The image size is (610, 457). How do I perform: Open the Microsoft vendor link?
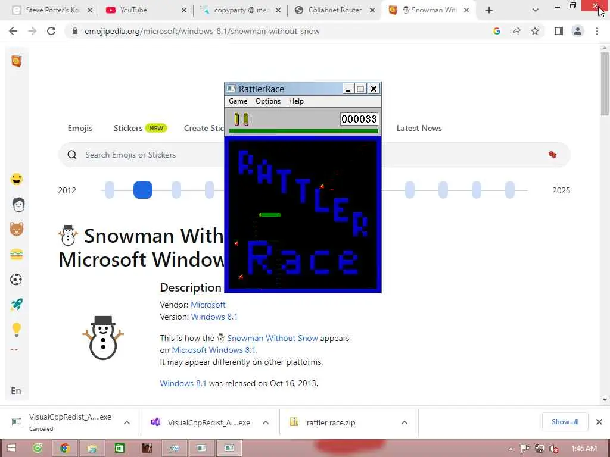pos(208,305)
